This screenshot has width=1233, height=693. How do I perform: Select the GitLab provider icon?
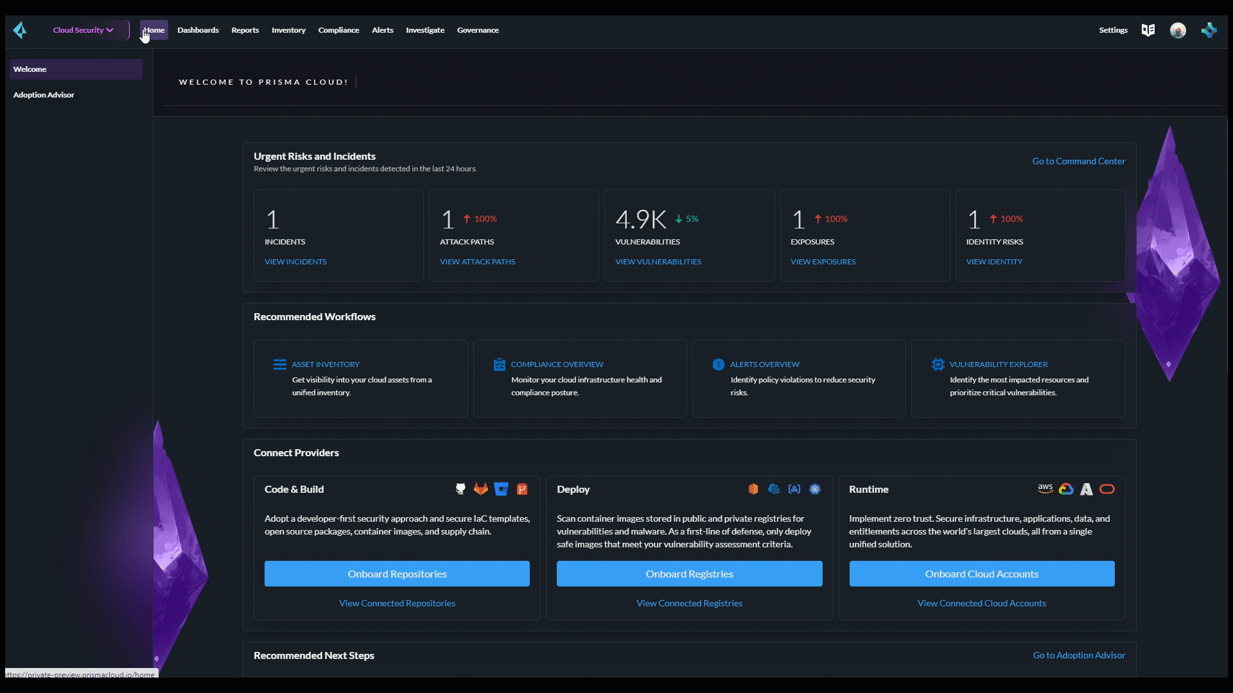[x=481, y=488]
